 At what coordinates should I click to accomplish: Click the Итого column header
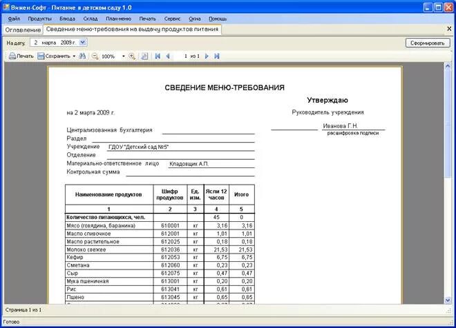click(x=241, y=194)
